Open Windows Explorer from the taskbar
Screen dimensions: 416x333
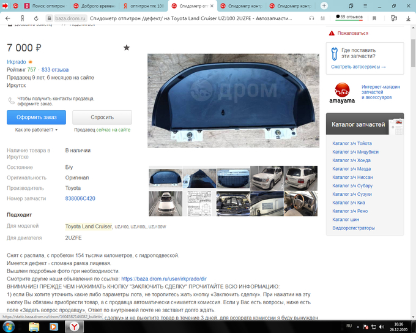(x=34, y=327)
